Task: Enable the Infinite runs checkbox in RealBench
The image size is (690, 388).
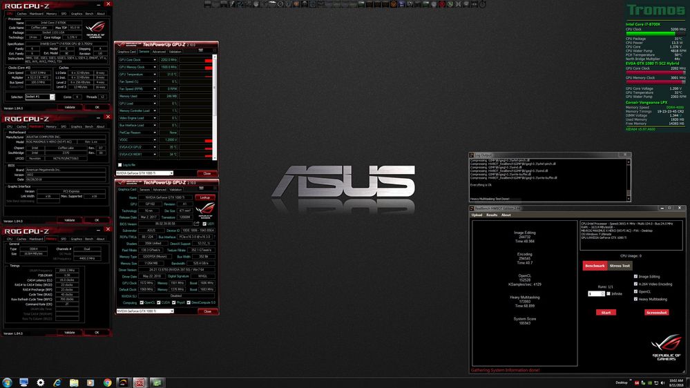Action: coord(608,293)
